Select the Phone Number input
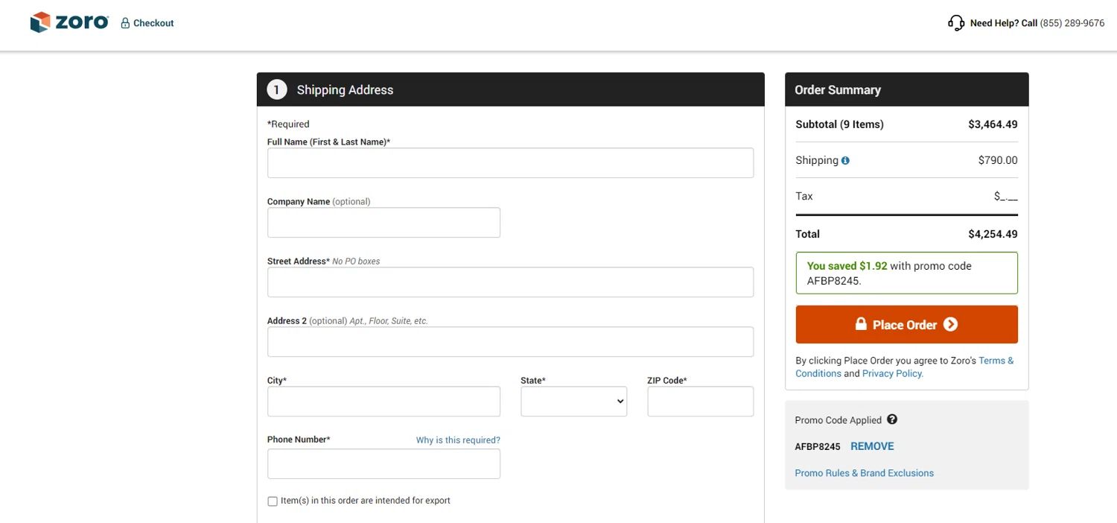The height and width of the screenshot is (523, 1117). pos(384,464)
